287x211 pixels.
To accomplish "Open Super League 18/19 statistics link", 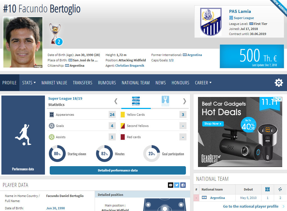I will (x=65, y=98).
